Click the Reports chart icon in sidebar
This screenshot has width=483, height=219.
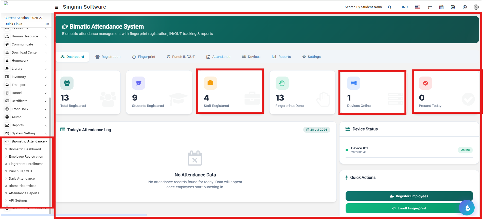click(7, 125)
